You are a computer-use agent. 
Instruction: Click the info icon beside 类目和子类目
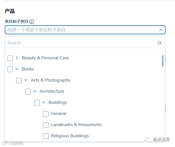pos(32,22)
